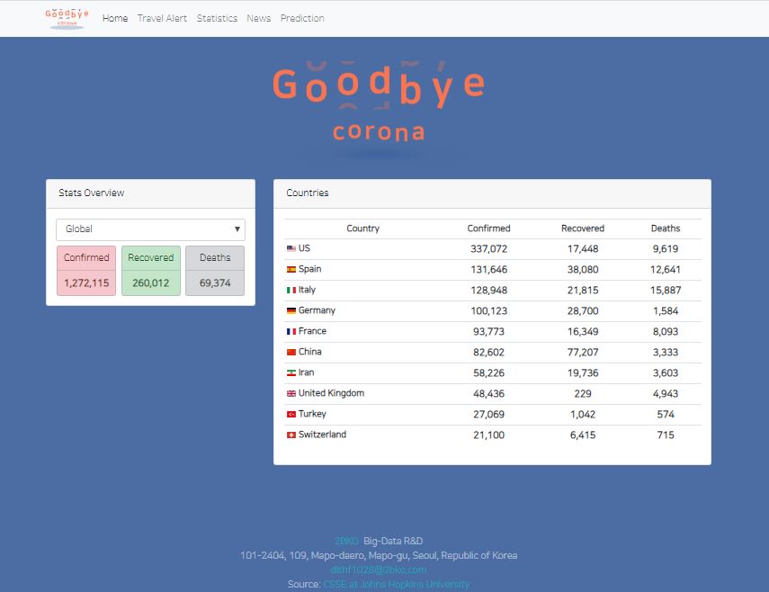The width and height of the screenshot is (769, 592).
Task: Select the gray Deaths stats box
Action: tap(215, 270)
